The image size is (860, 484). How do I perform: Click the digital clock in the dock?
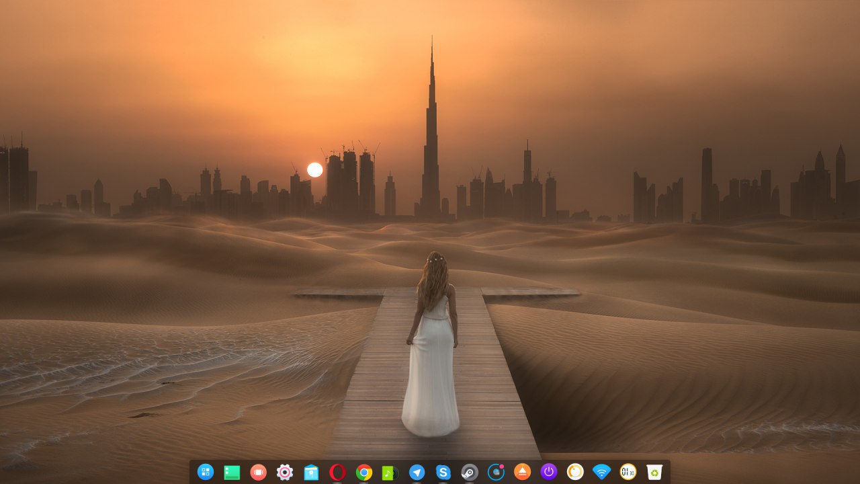628,472
